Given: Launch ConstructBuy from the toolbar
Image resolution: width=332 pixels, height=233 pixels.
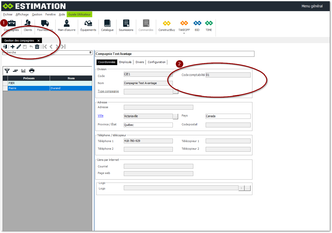Looking at the screenshot, I should pyautogui.click(x=167, y=25).
